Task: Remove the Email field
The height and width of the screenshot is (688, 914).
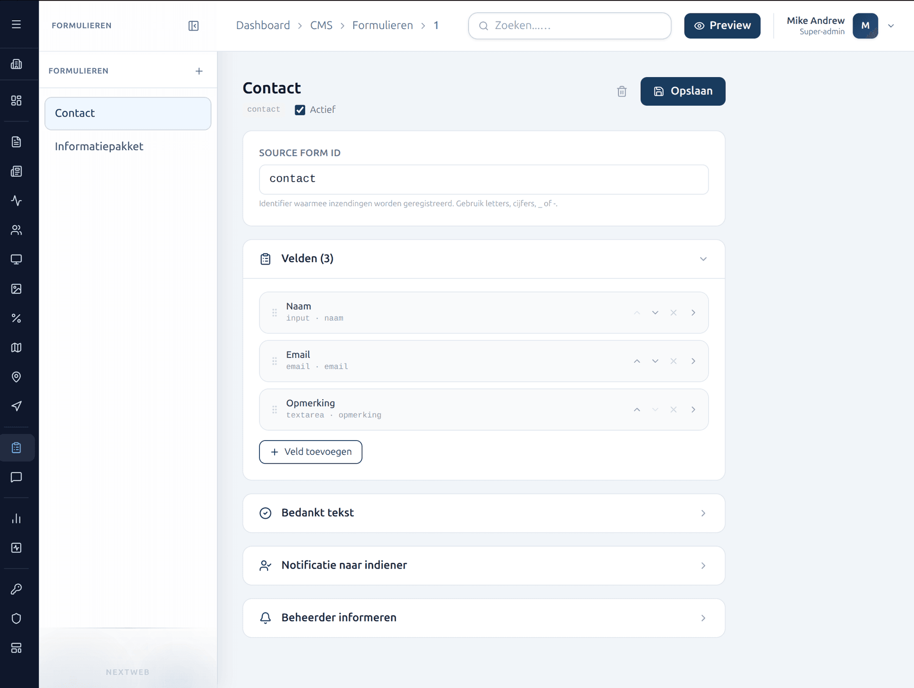Action: coord(674,361)
